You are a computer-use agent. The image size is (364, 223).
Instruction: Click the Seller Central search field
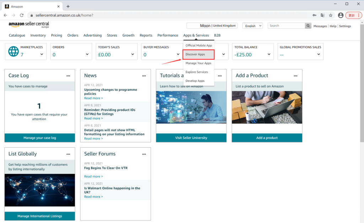tap(286, 26)
